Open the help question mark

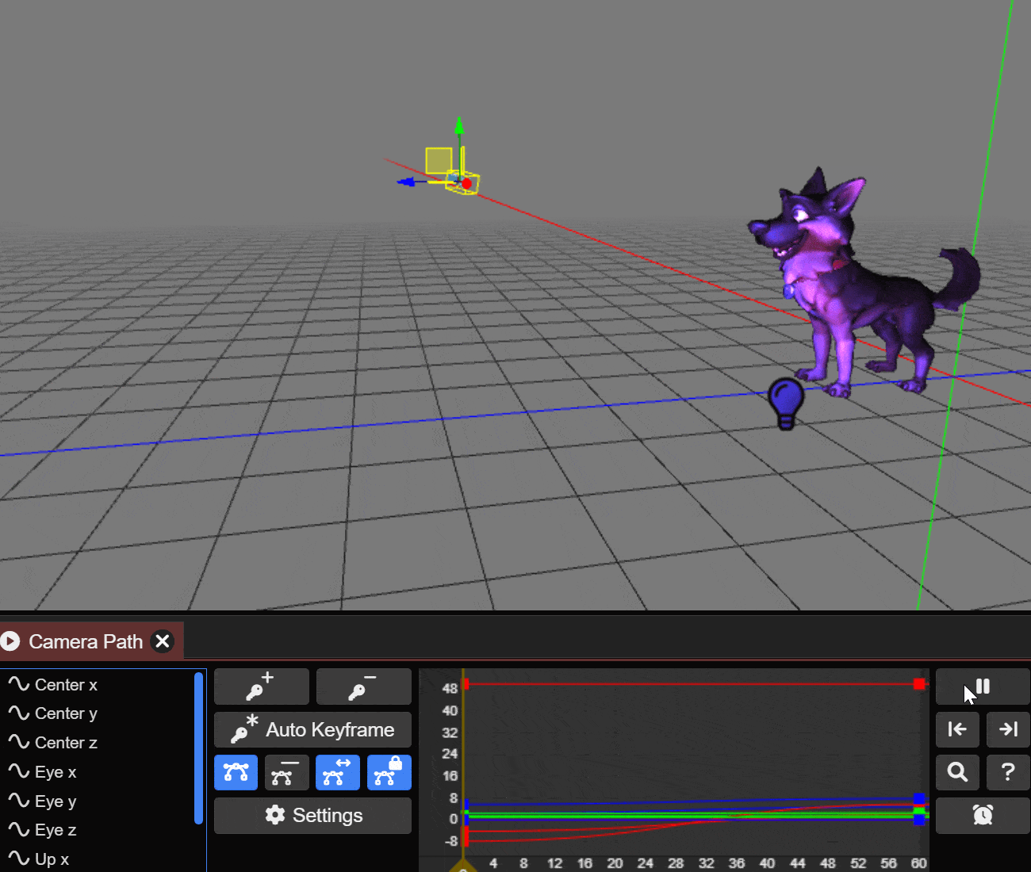click(x=1008, y=772)
